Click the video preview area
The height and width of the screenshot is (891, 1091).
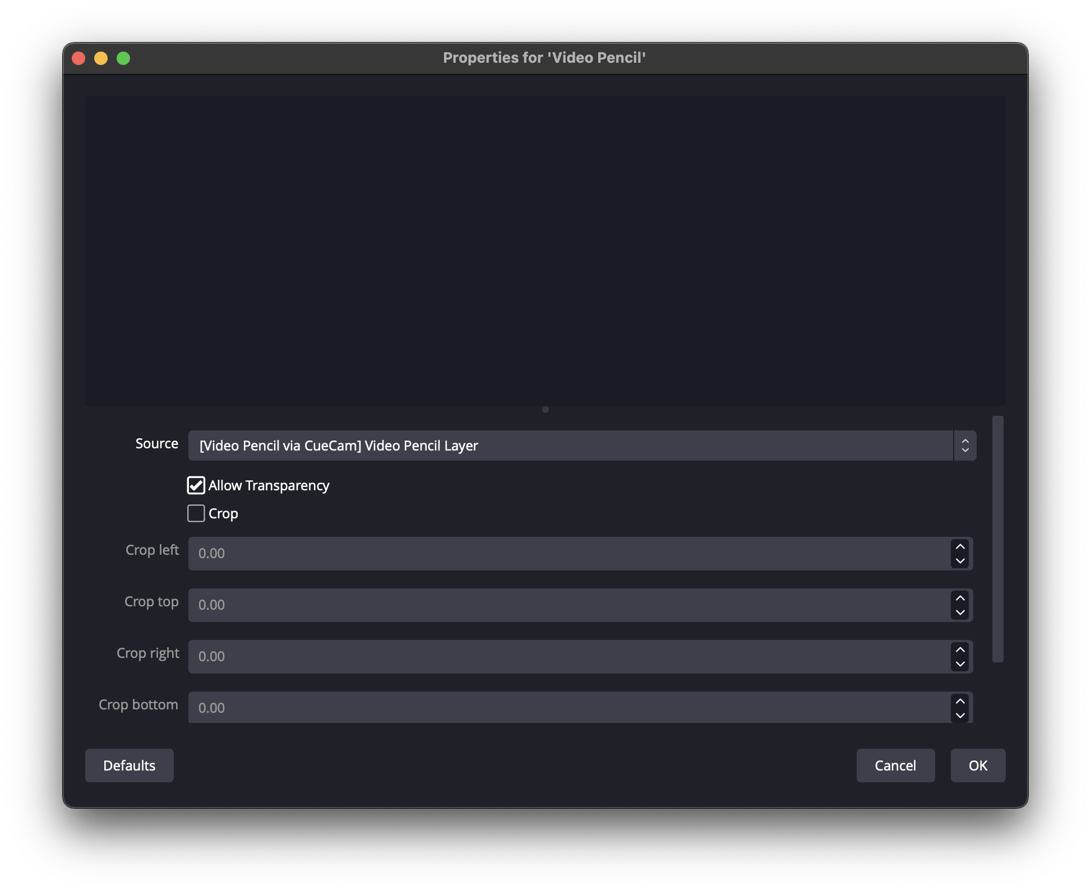tap(545, 250)
